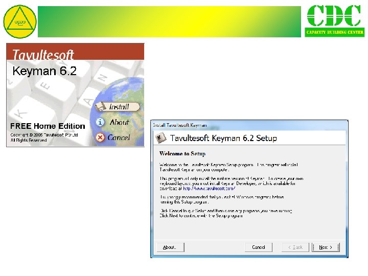Click the Cancel button in Setup dialog
The width and height of the screenshot is (368, 276).
pos(259,247)
